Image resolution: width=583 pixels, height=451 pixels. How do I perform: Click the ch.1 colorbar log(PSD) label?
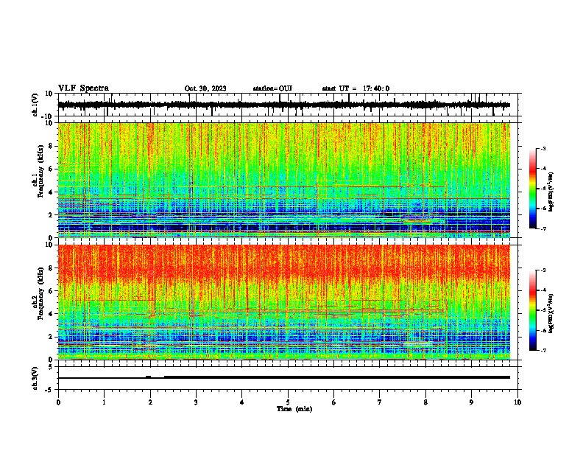pyautogui.click(x=551, y=192)
